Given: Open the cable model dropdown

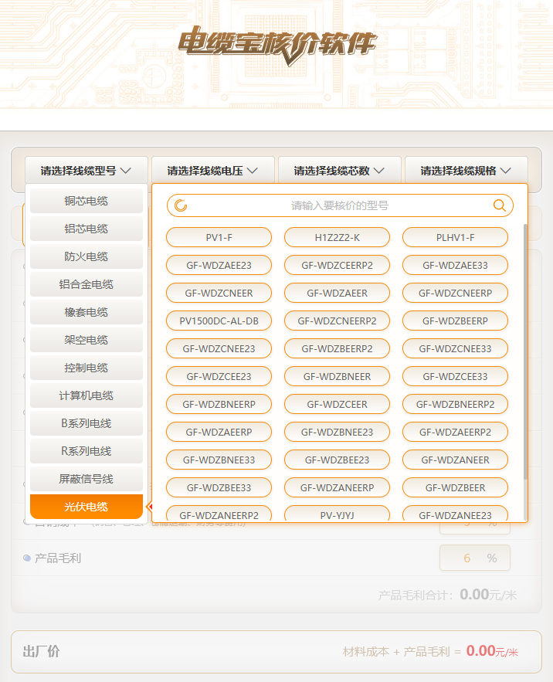Looking at the screenshot, I should pos(86,171).
